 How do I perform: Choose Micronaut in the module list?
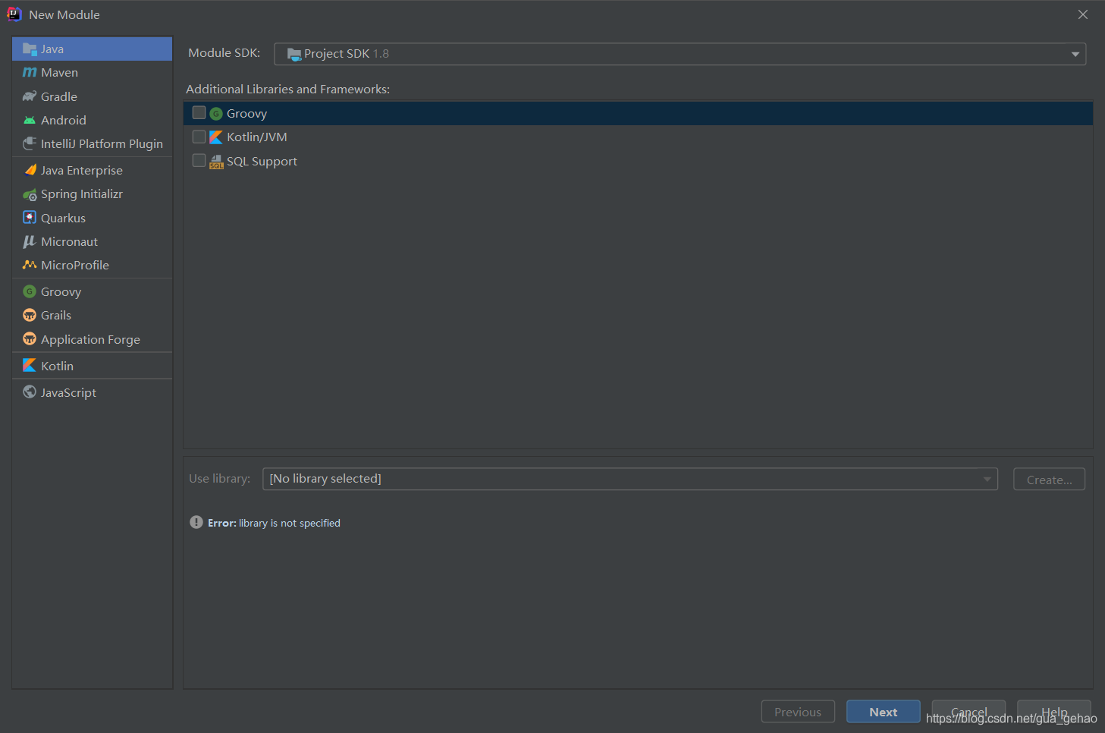point(93,241)
